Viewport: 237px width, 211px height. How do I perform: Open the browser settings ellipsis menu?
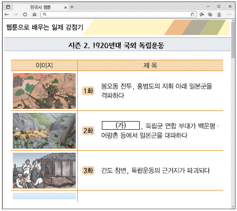click(229, 14)
